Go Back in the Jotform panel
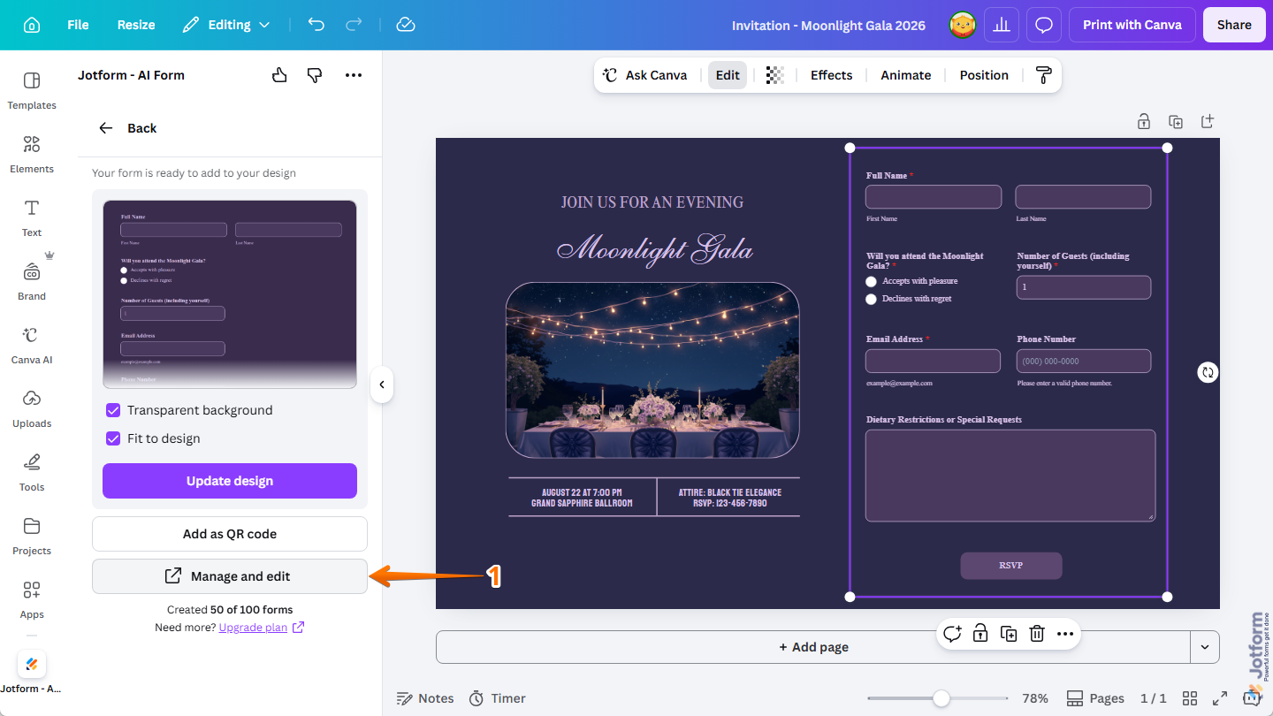The height and width of the screenshot is (716, 1273). click(127, 128)
